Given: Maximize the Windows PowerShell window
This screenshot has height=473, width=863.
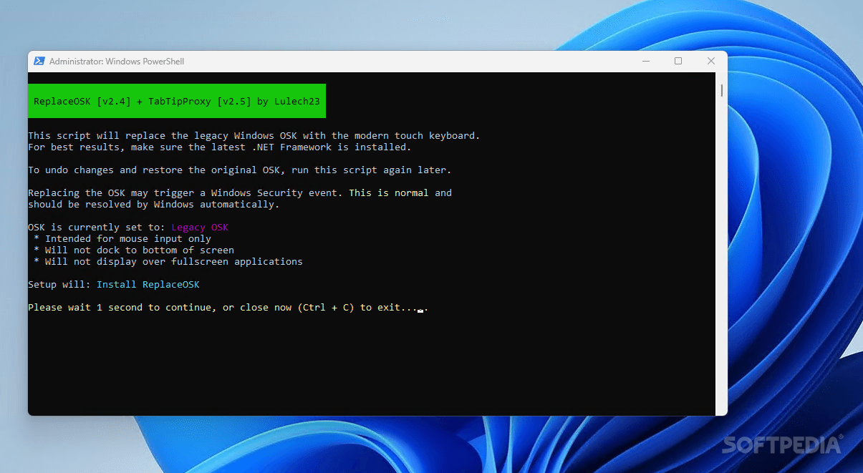Looking at the screenshot, I should (678, 62).
